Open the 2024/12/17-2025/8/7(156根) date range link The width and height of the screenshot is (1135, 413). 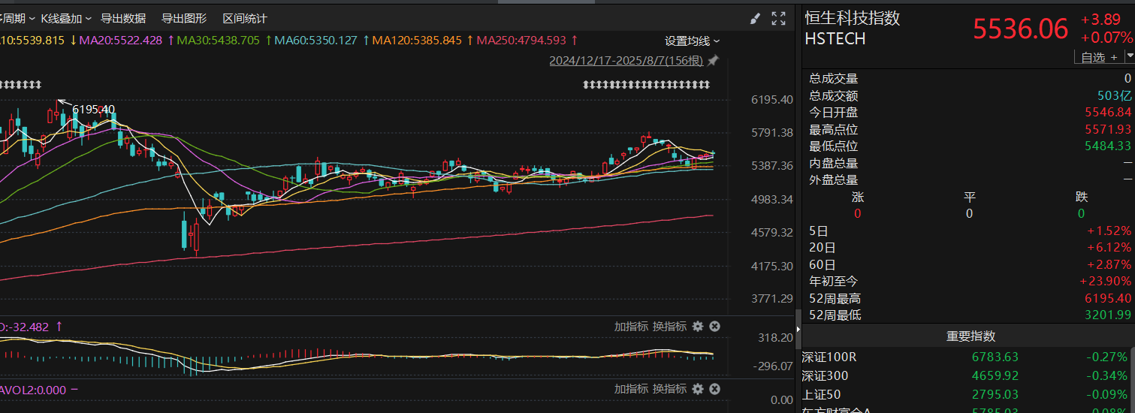pyautogui.click(x=627, y=60)
